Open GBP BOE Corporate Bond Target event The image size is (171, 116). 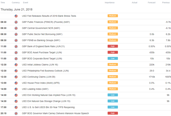pos(42,59)
